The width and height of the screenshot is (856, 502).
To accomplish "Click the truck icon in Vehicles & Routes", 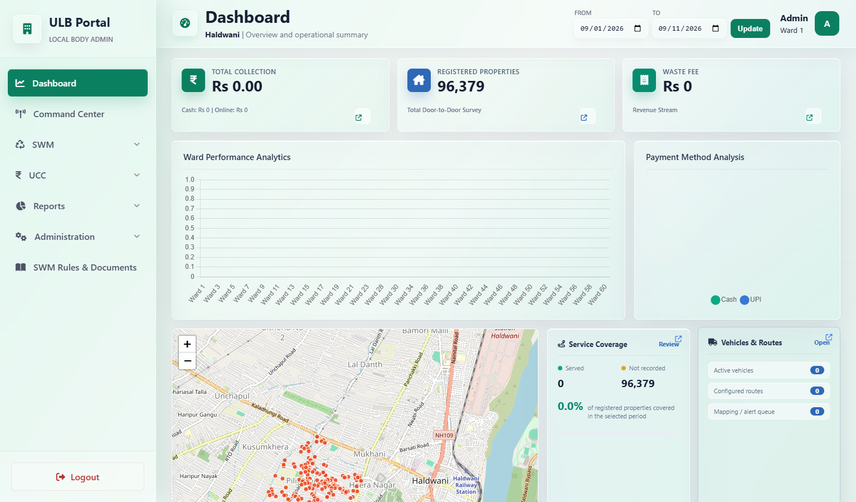I will pyautogui.click(x=713, y=342).
